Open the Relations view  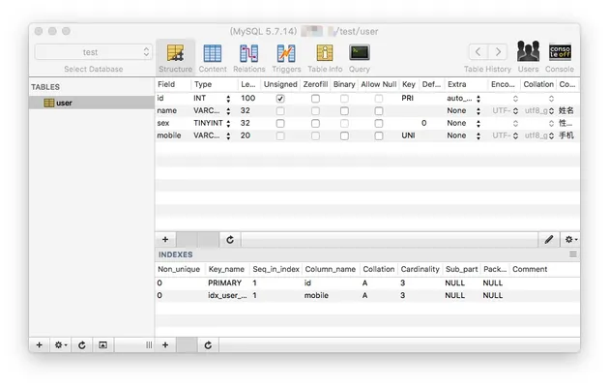[249, 58]
